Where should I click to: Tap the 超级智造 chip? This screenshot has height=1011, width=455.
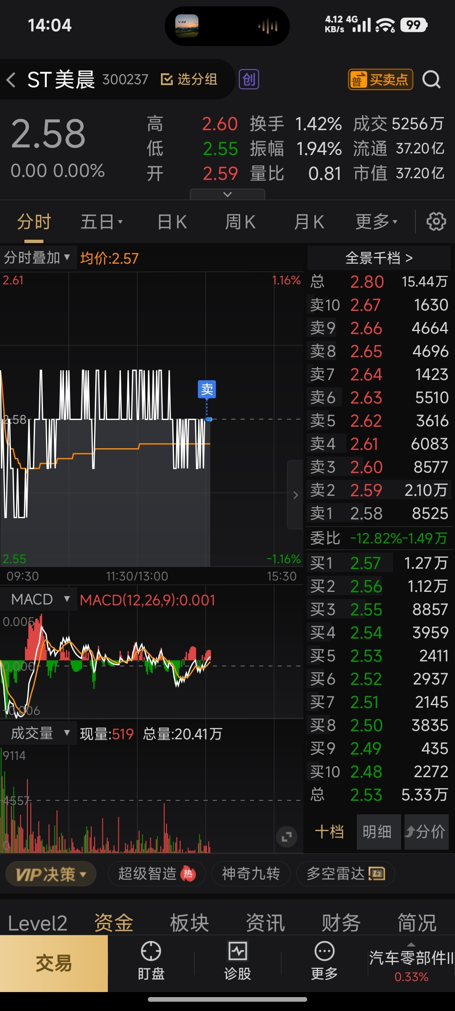[156, 874]
